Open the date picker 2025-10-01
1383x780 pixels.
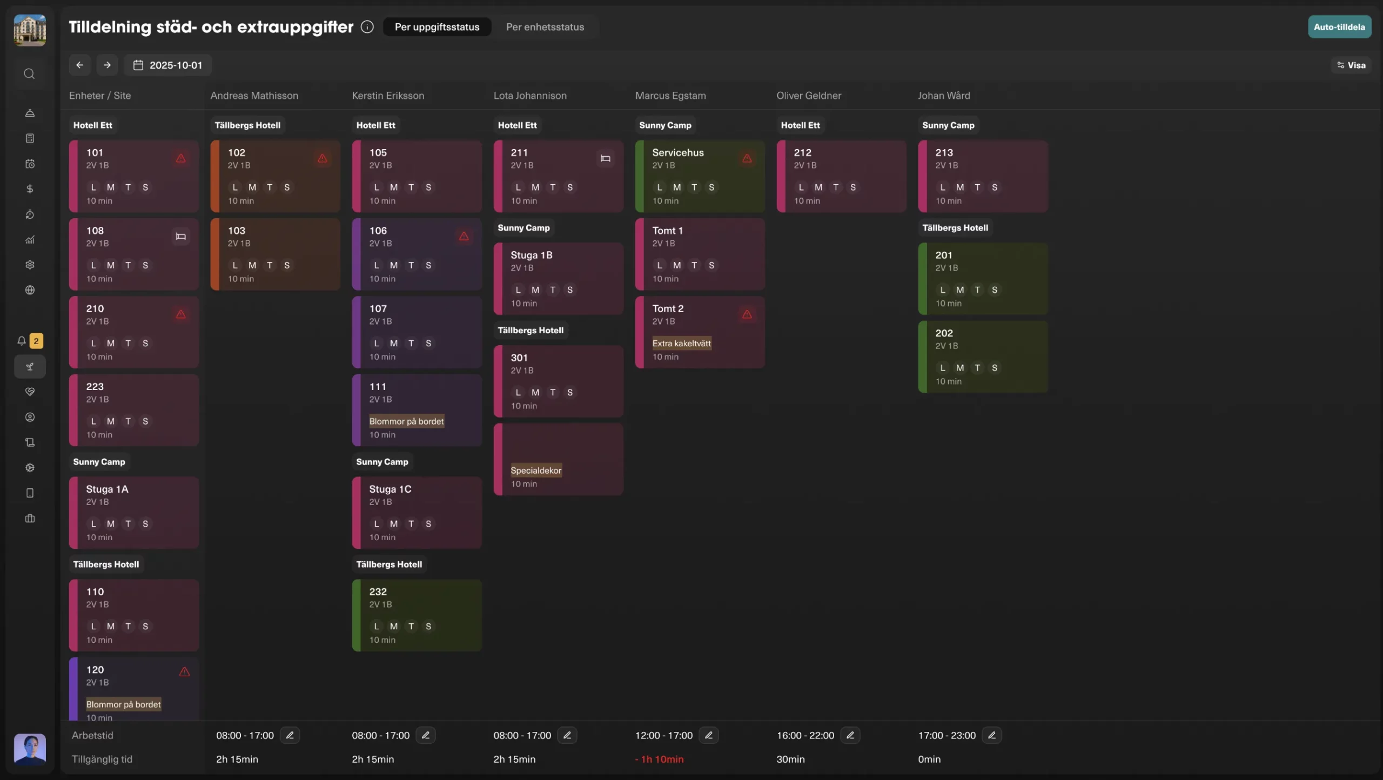pos(168,65)
